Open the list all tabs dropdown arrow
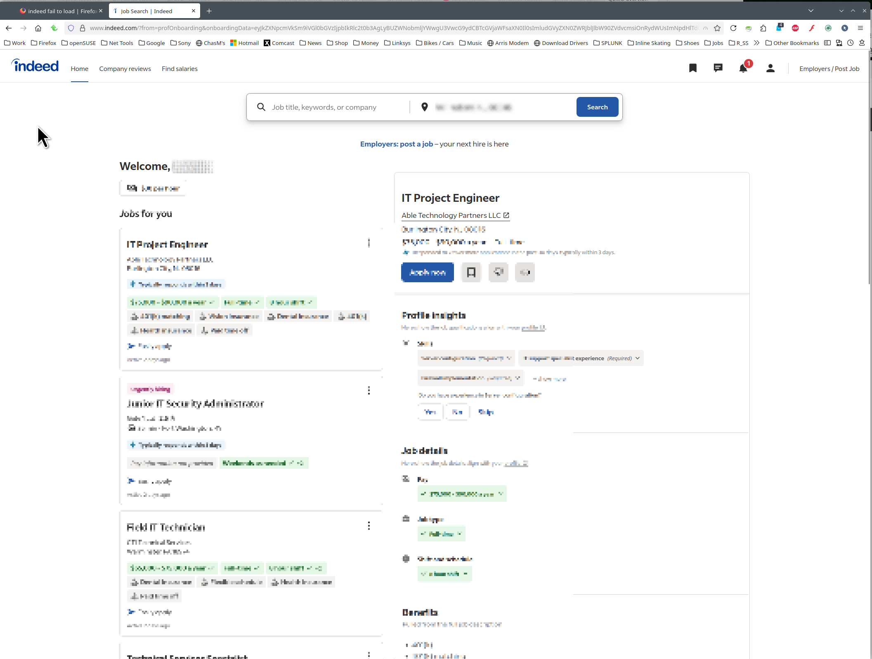Viewport: 872px width, 659px height. click(811, 11)
